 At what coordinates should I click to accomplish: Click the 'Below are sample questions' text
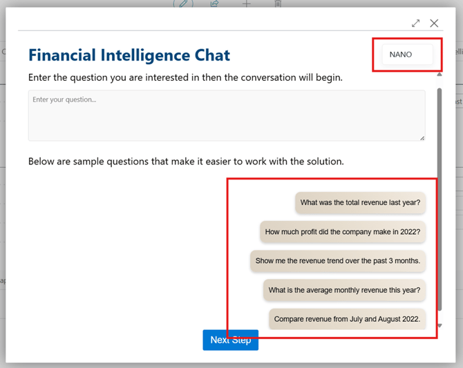(x=186, y=162)
